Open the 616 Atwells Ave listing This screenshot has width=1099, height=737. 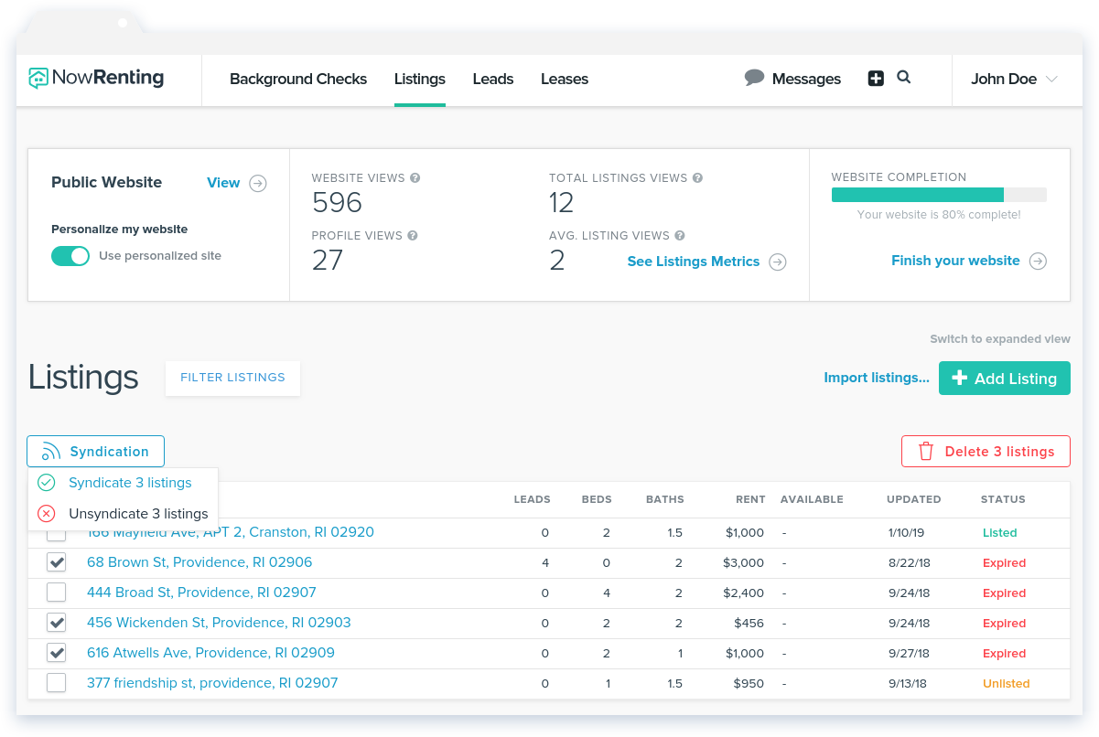[x=210, y=653]
